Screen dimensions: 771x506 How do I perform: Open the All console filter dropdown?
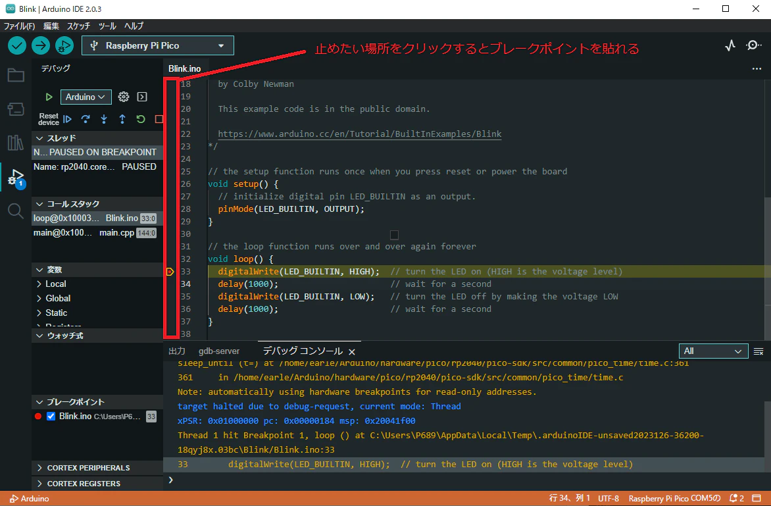click(713, 351)
